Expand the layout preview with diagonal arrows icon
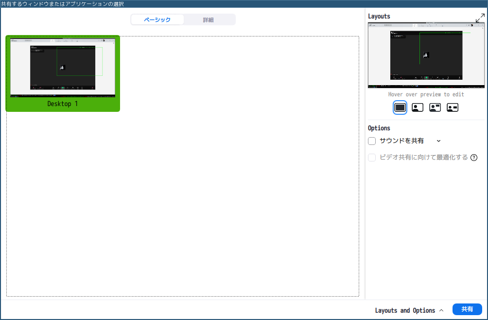This screenshot has width=488, height=320. (480, 18)
